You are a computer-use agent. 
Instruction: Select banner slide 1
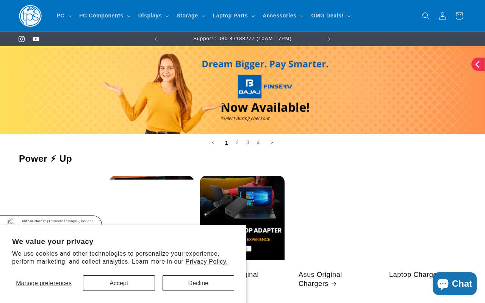pos(227,143)
